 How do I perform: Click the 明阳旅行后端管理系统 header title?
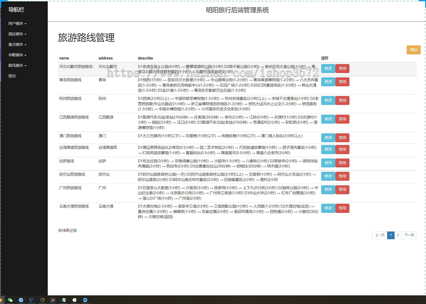point(237,10)
